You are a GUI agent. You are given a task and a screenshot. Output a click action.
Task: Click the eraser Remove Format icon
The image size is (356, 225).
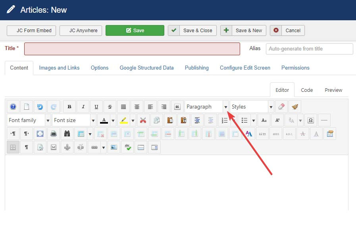281,107
